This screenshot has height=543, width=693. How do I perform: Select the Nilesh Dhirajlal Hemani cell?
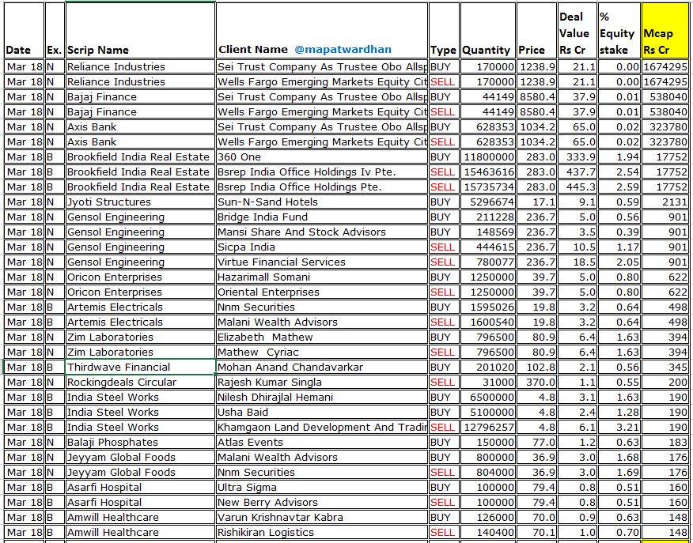click(x=322, y=398)
